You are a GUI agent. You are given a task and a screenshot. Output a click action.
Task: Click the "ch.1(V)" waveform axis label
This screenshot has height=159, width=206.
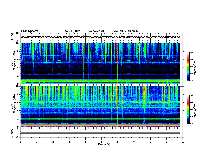[12, 37]
